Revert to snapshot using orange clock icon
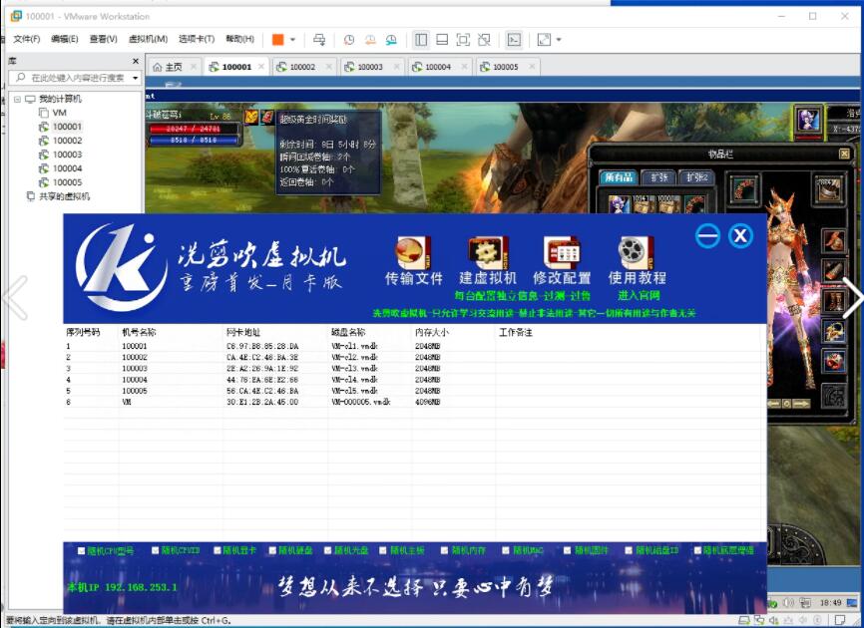864x628 pixels. (x=370, y=40)
